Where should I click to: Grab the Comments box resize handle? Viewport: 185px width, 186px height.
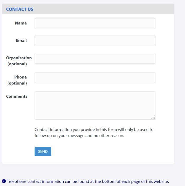tap(153, 117)
